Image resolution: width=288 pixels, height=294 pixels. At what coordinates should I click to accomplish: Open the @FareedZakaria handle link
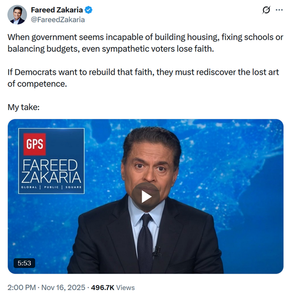coord(58,20)
